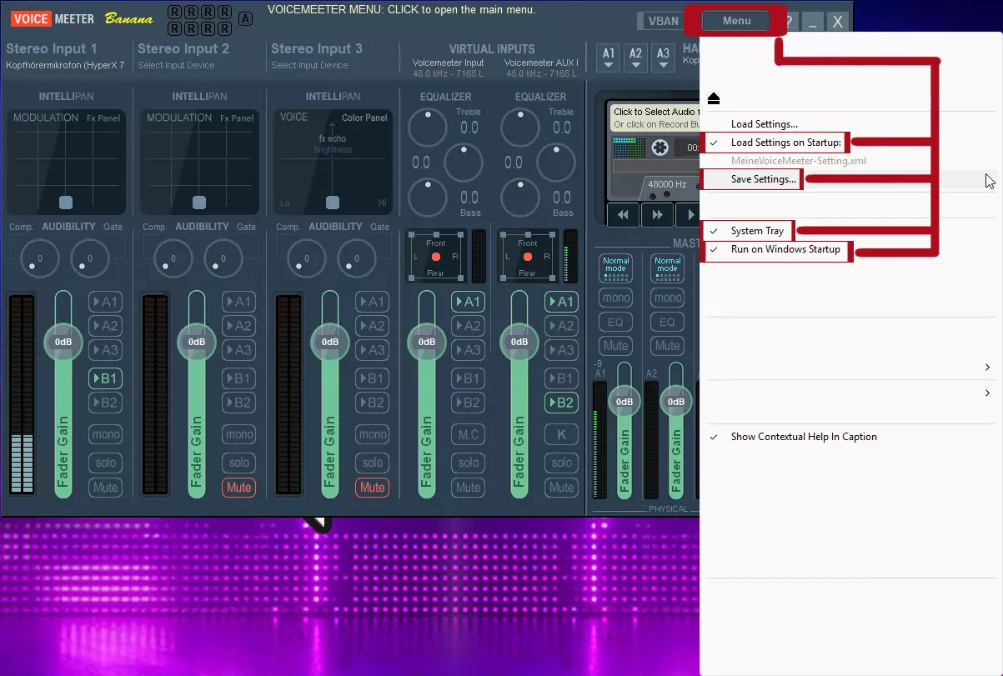Disable B2 bus on Voicemeeter AUX strip

tap(562, 403)
